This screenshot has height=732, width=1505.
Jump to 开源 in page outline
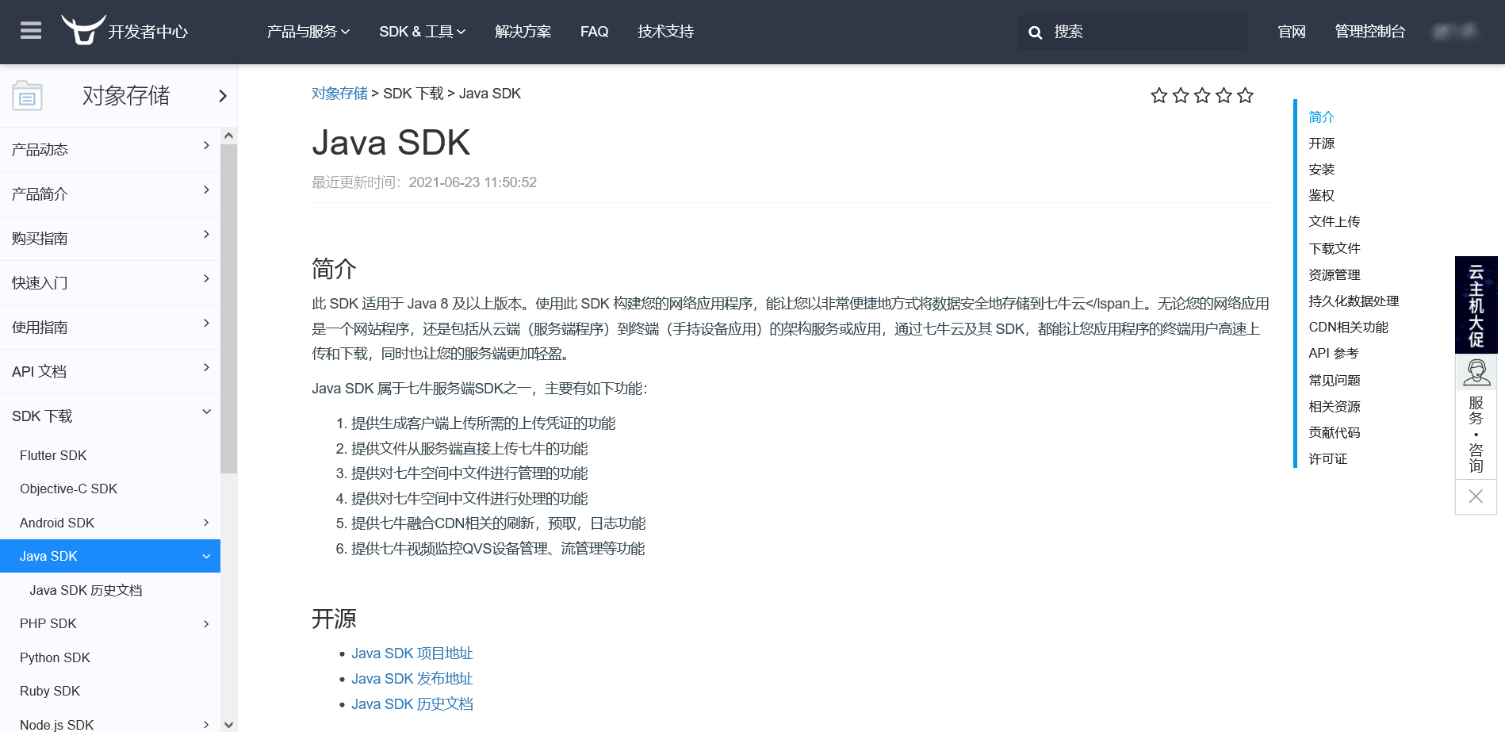1321,144
